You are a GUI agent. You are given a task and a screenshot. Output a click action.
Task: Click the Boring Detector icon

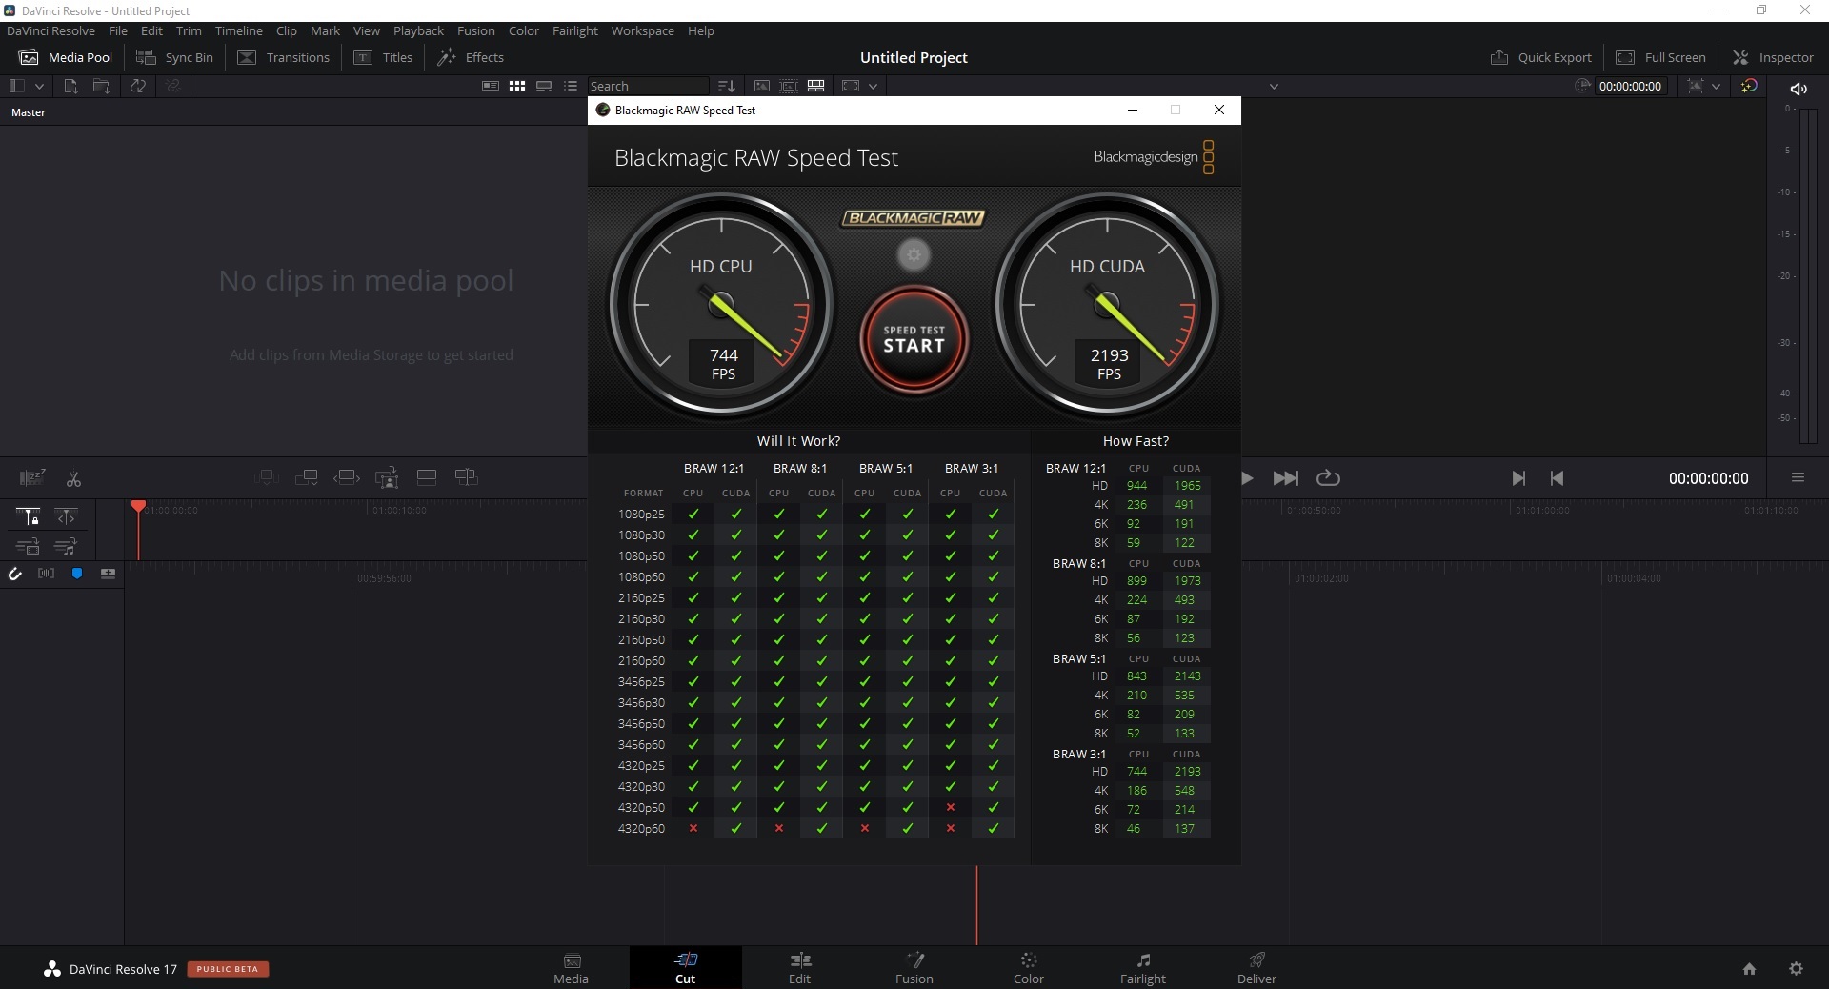[32, 477]
